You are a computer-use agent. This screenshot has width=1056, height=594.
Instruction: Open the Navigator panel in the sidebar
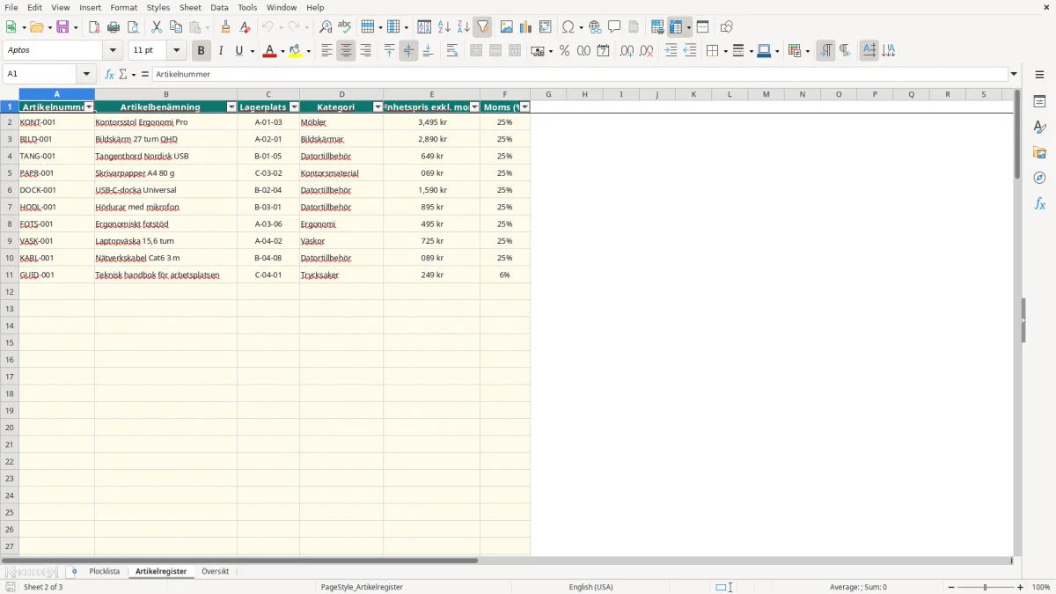click(x=1039, y=178)
